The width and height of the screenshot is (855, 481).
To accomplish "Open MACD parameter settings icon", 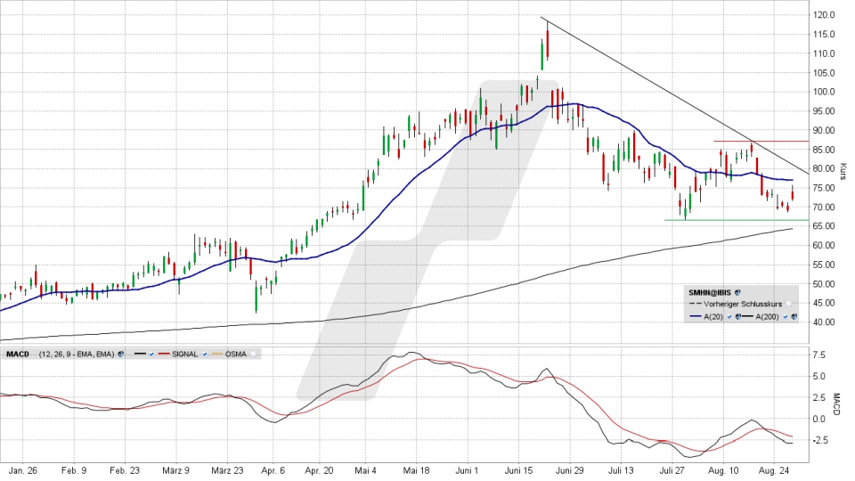I will tap(120, 354).
